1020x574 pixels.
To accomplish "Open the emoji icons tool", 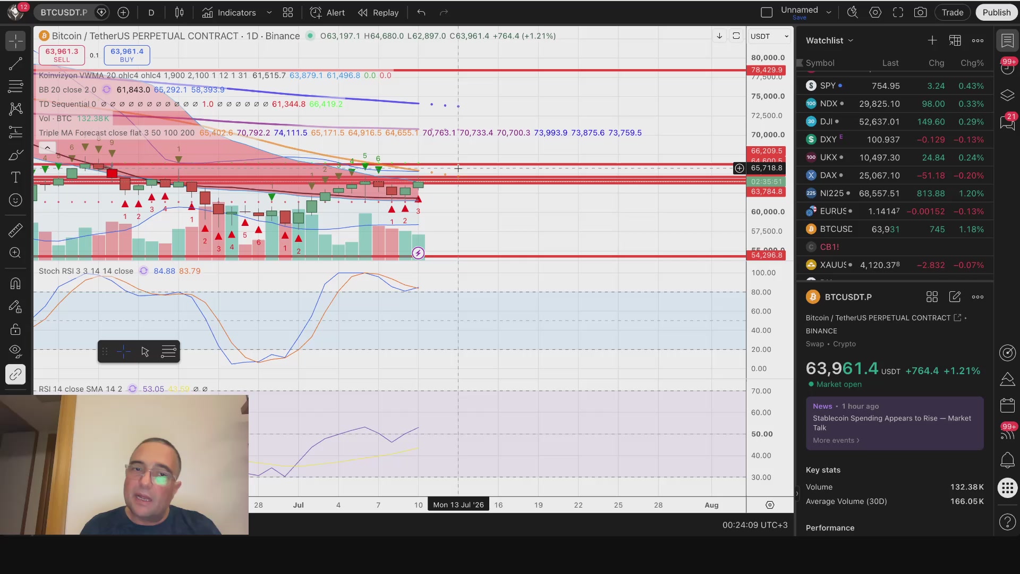I will 15,200.
